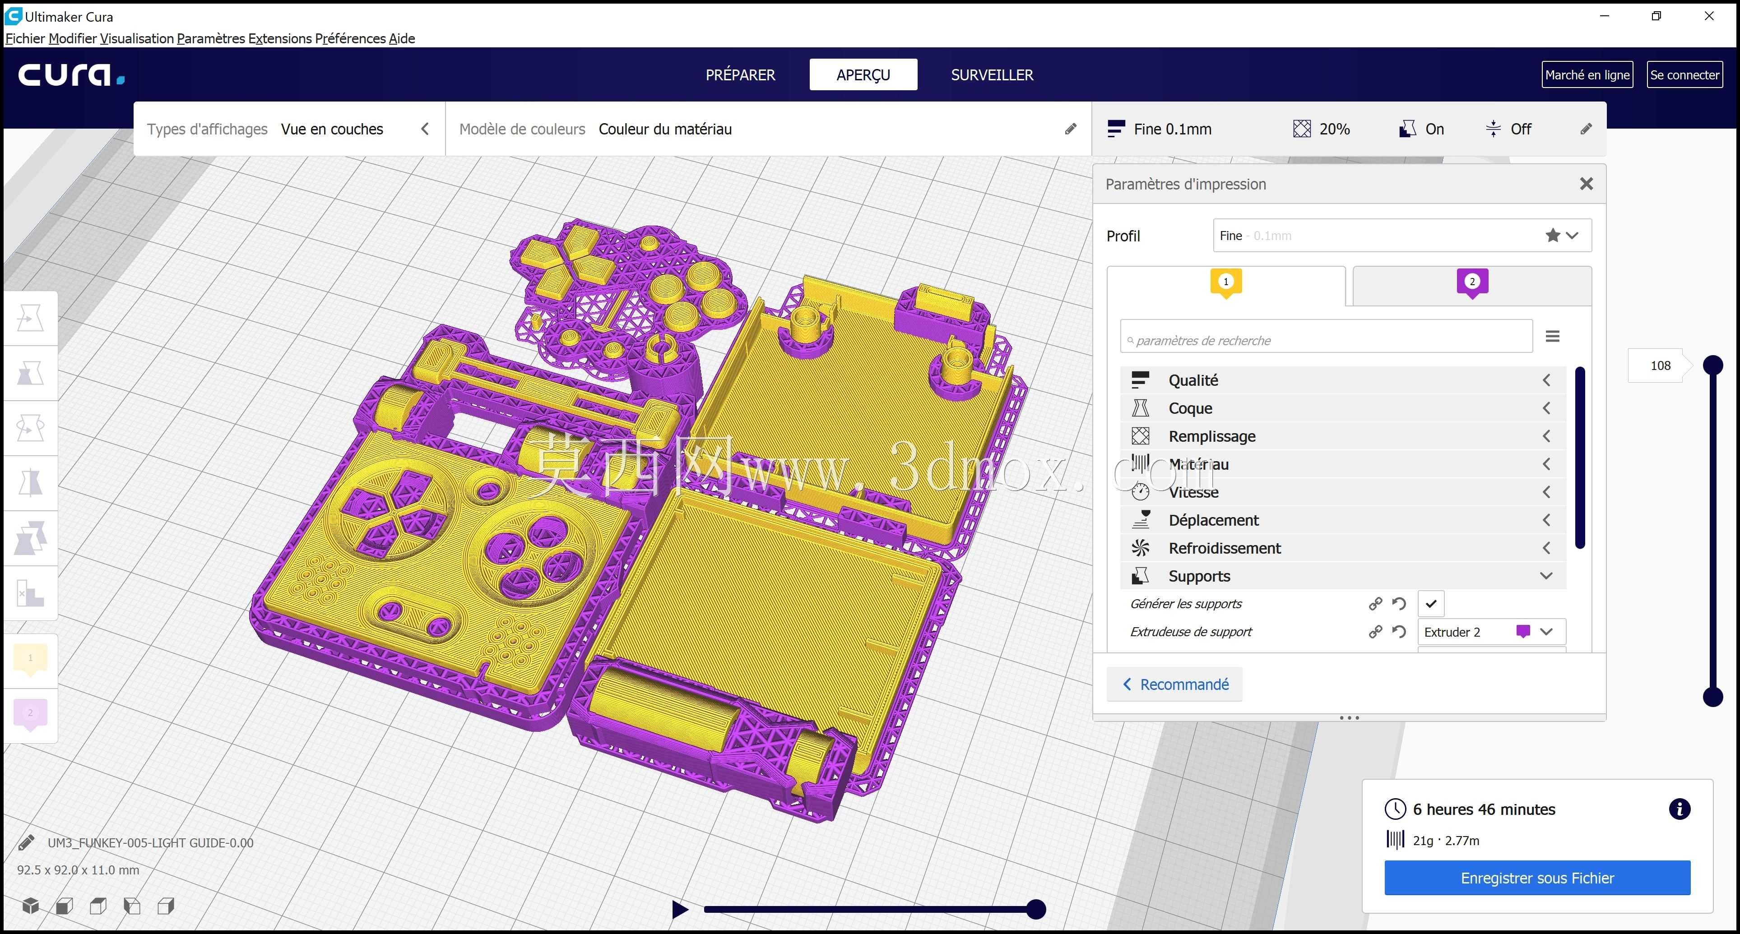Choose Extruder 2 purple button in left toolbar
1740x934 pixels.
click(30, 715)
